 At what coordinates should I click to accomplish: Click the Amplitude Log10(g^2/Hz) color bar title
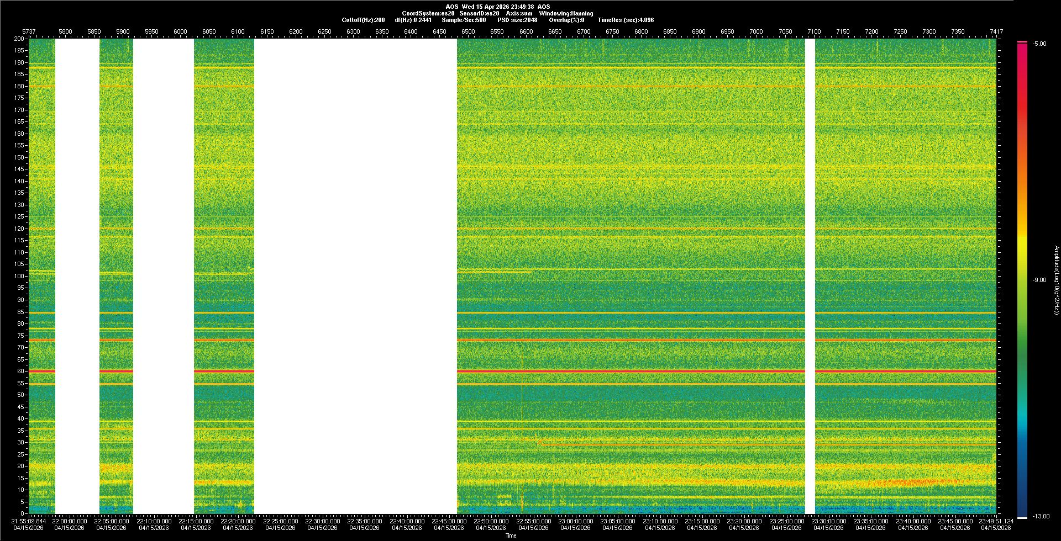click(x=1056, y=280)
